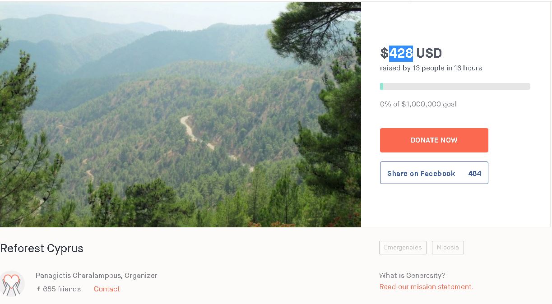Open the Emergencies category tag
Image resolution: width=552 pixels, height=304 pixels.
tap(403, 248)
